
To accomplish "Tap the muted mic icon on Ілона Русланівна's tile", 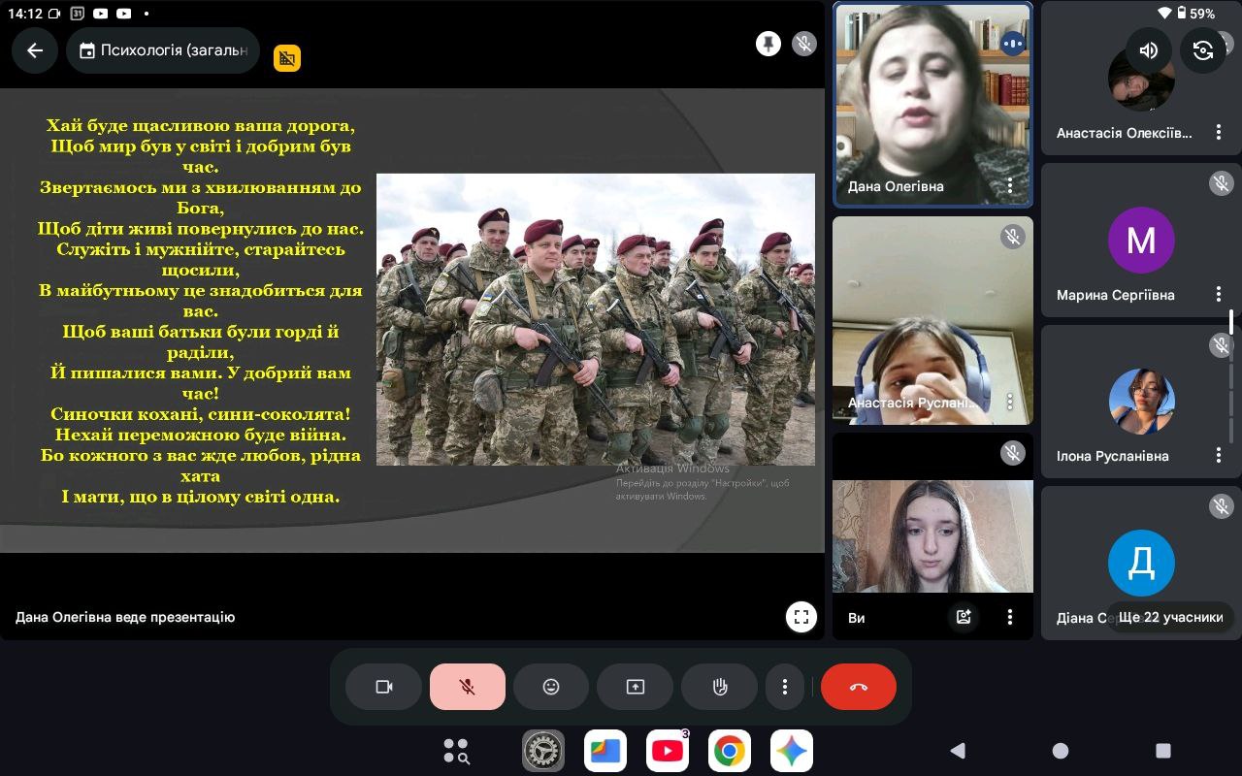I will tap(1222, 345).
